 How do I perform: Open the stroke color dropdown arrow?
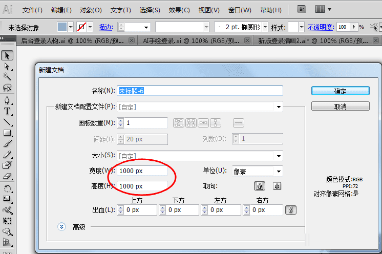91,27
